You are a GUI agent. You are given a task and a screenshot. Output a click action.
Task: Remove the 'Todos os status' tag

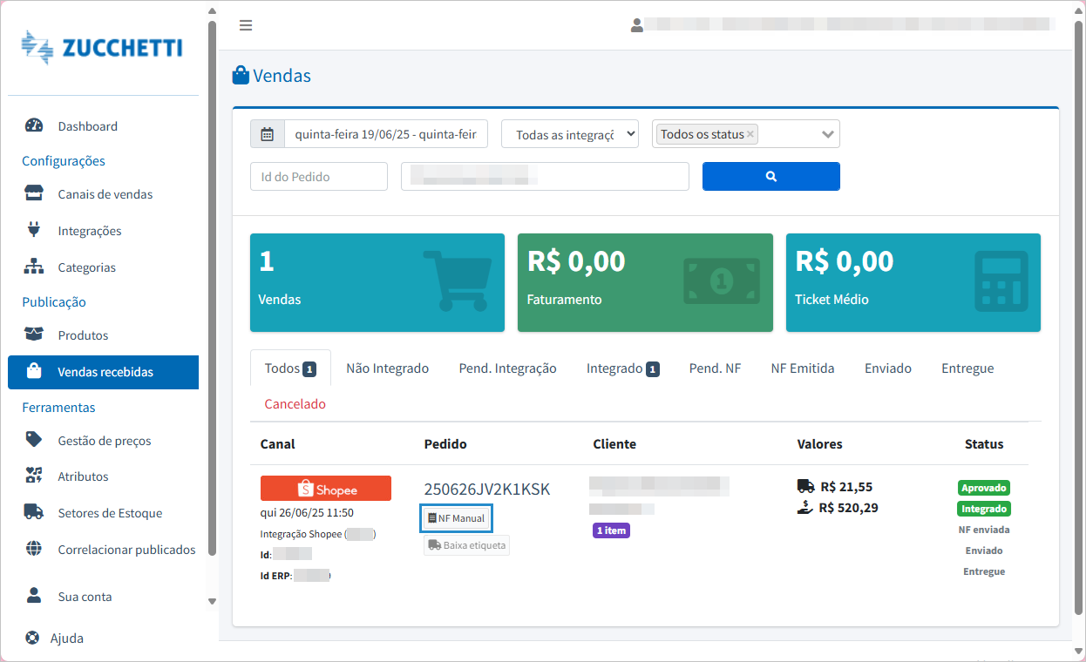(750, 134)
